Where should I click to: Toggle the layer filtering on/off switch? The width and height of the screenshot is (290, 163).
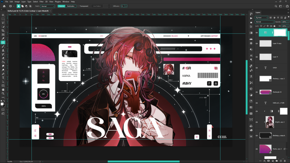tap(289, 17)
